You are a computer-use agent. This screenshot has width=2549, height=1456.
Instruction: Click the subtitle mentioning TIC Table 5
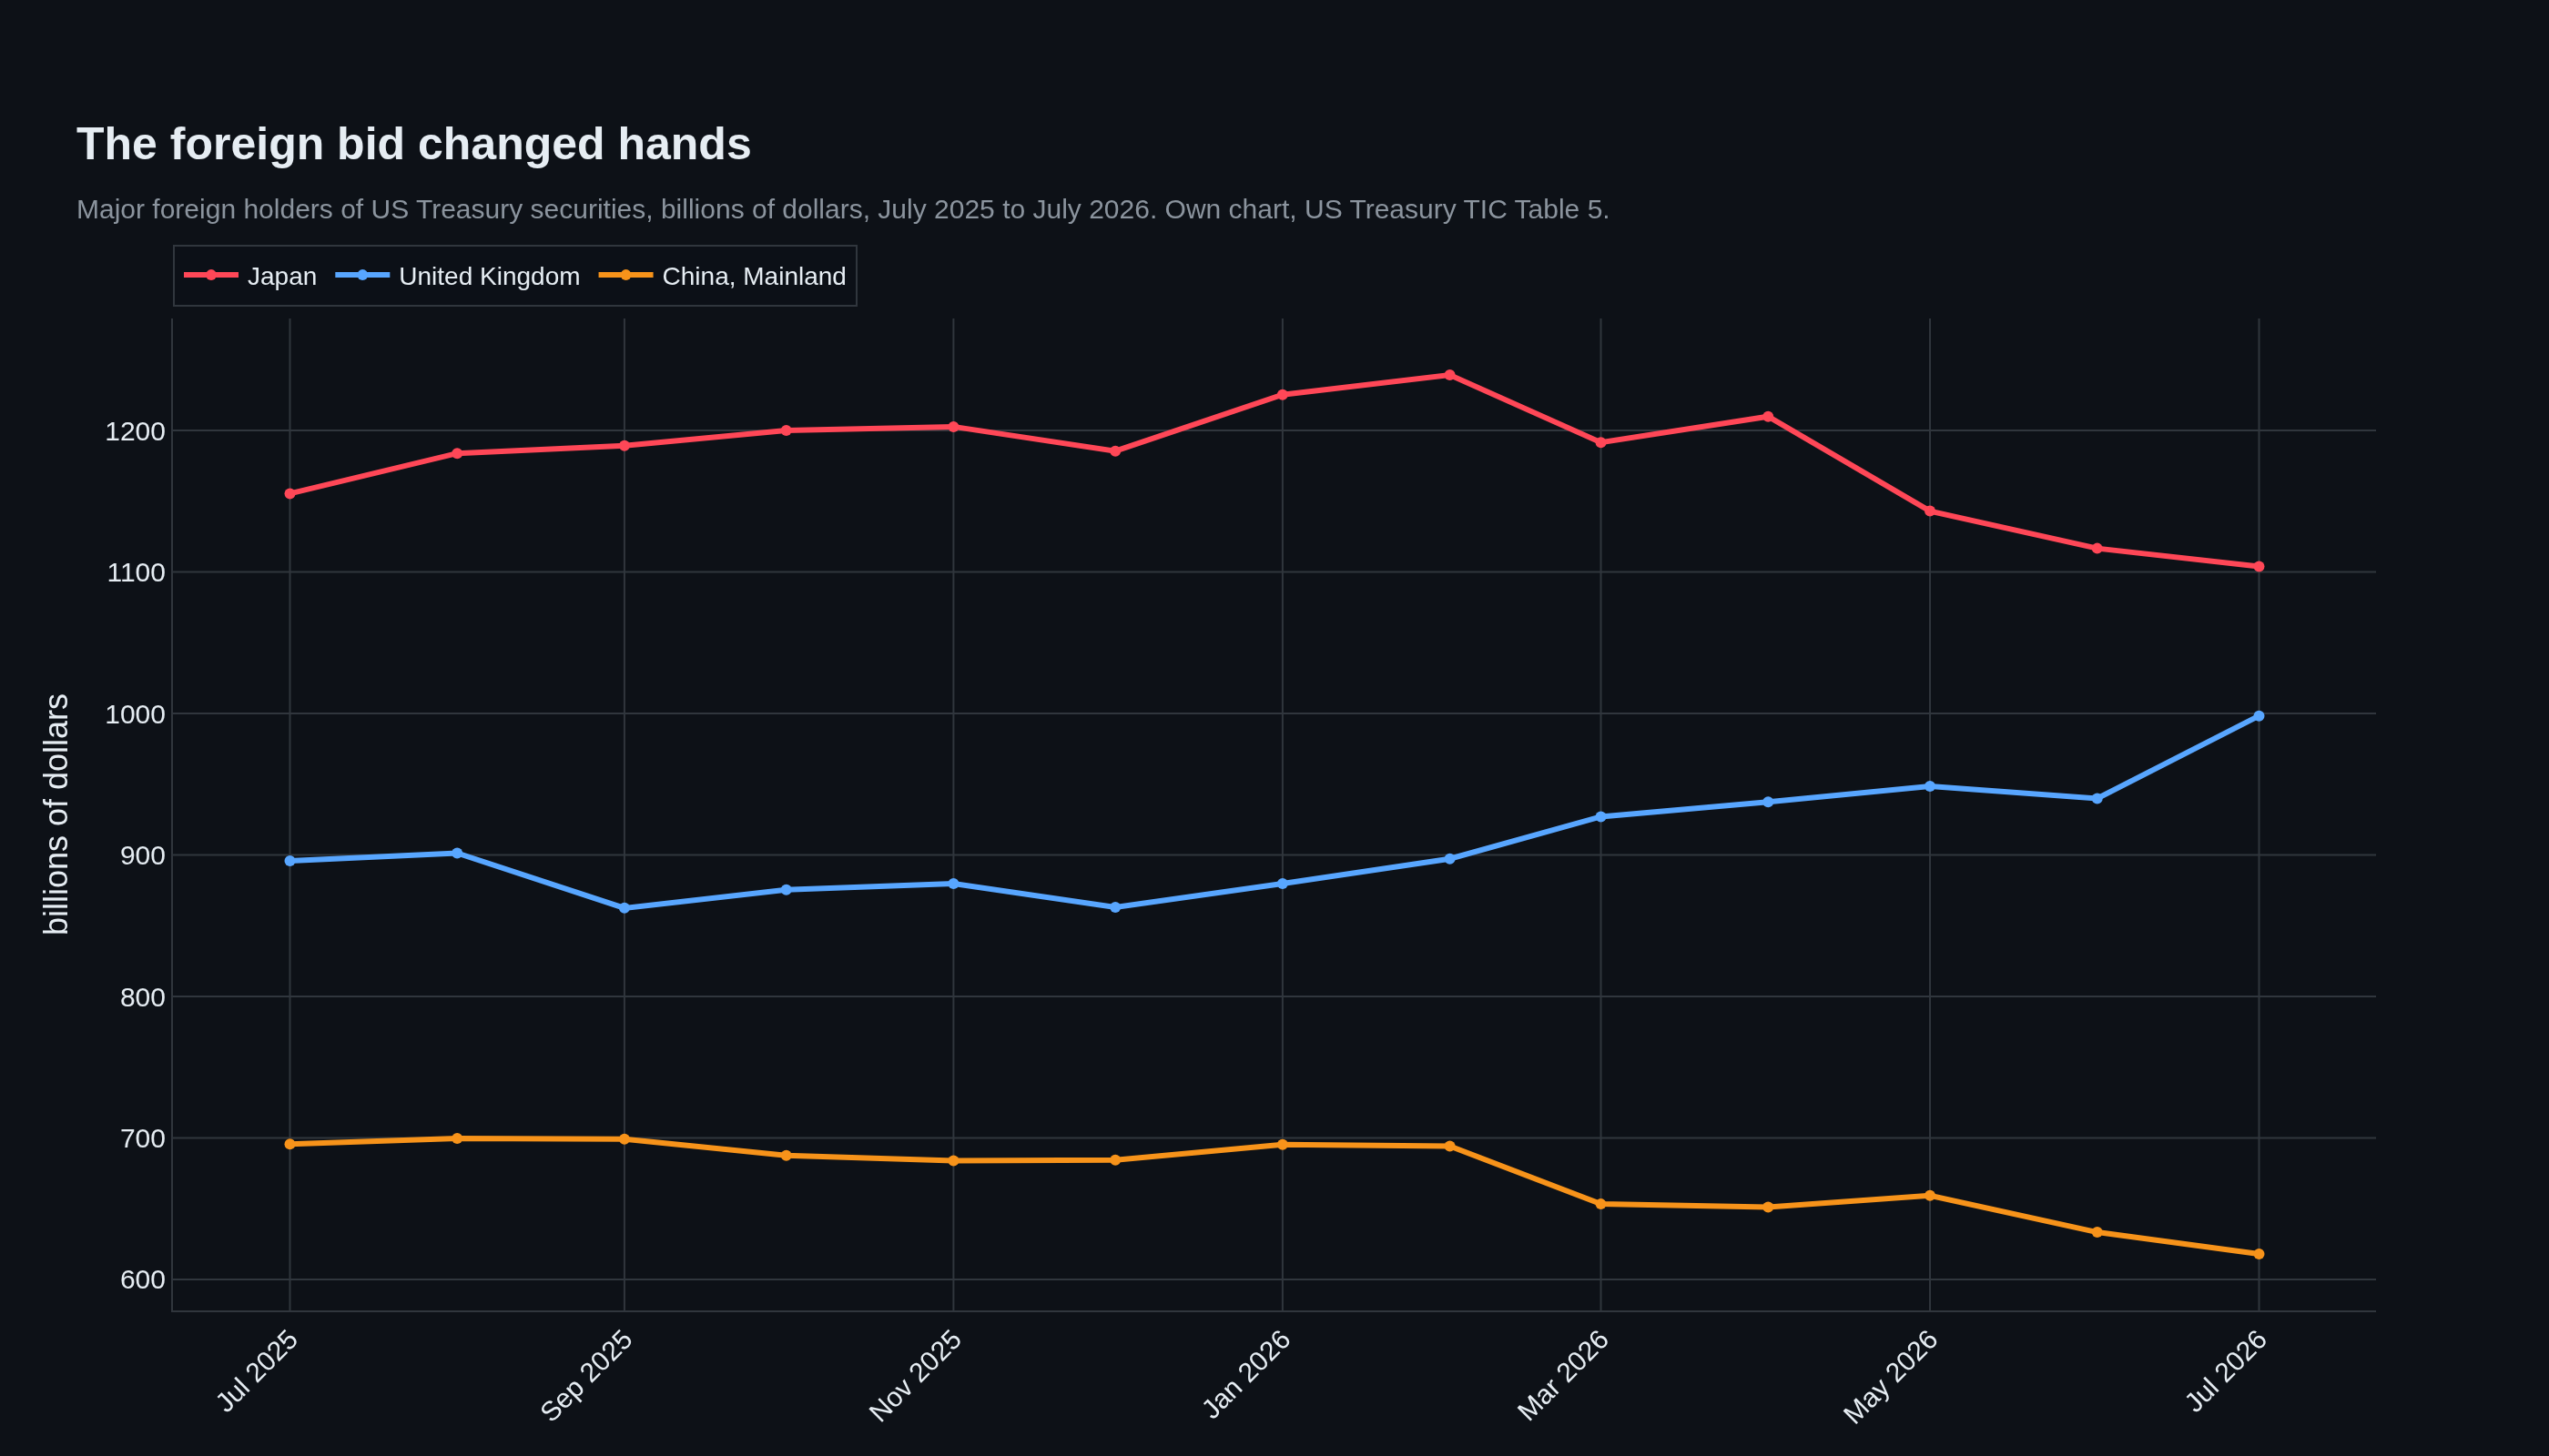842,209
